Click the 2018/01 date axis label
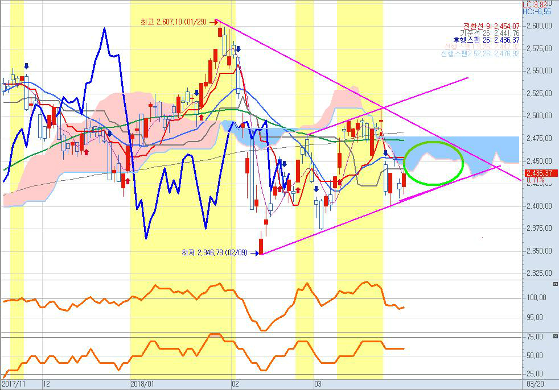 pos(142,384)
